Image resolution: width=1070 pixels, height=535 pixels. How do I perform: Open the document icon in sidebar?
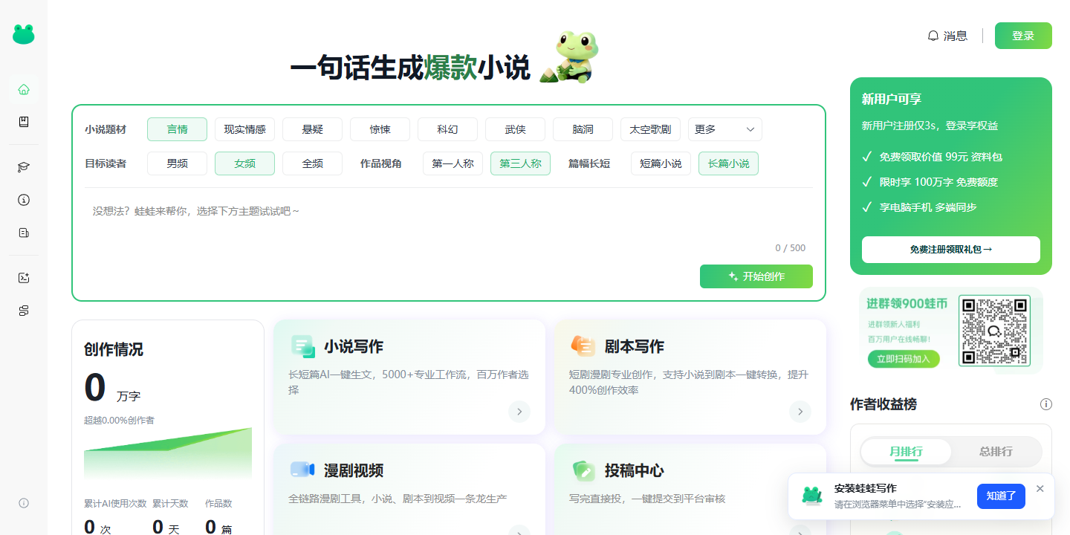[24, 233]
